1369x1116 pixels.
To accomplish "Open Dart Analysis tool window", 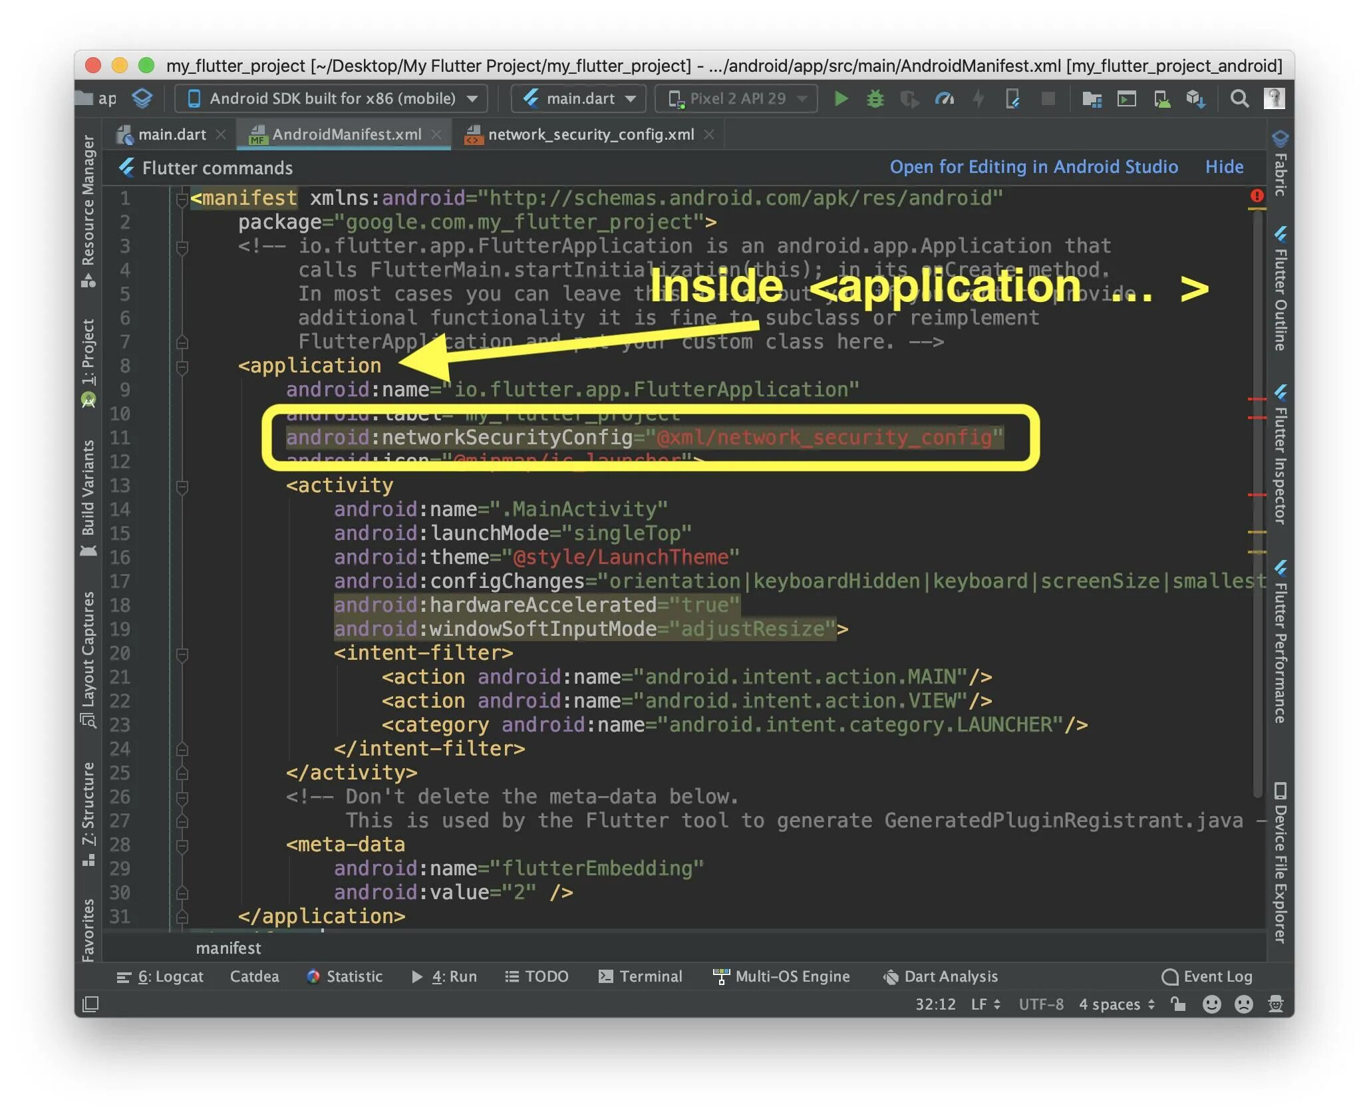I will pos(940,976).
